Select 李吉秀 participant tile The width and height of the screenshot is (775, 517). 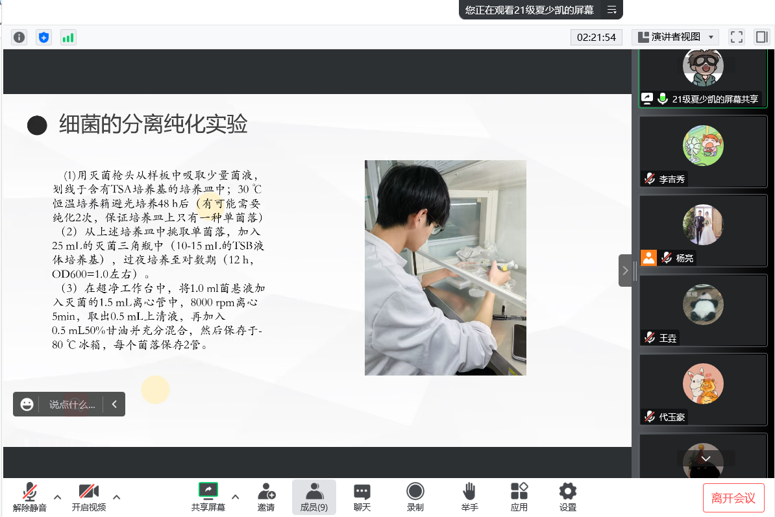tap(703, 152)
